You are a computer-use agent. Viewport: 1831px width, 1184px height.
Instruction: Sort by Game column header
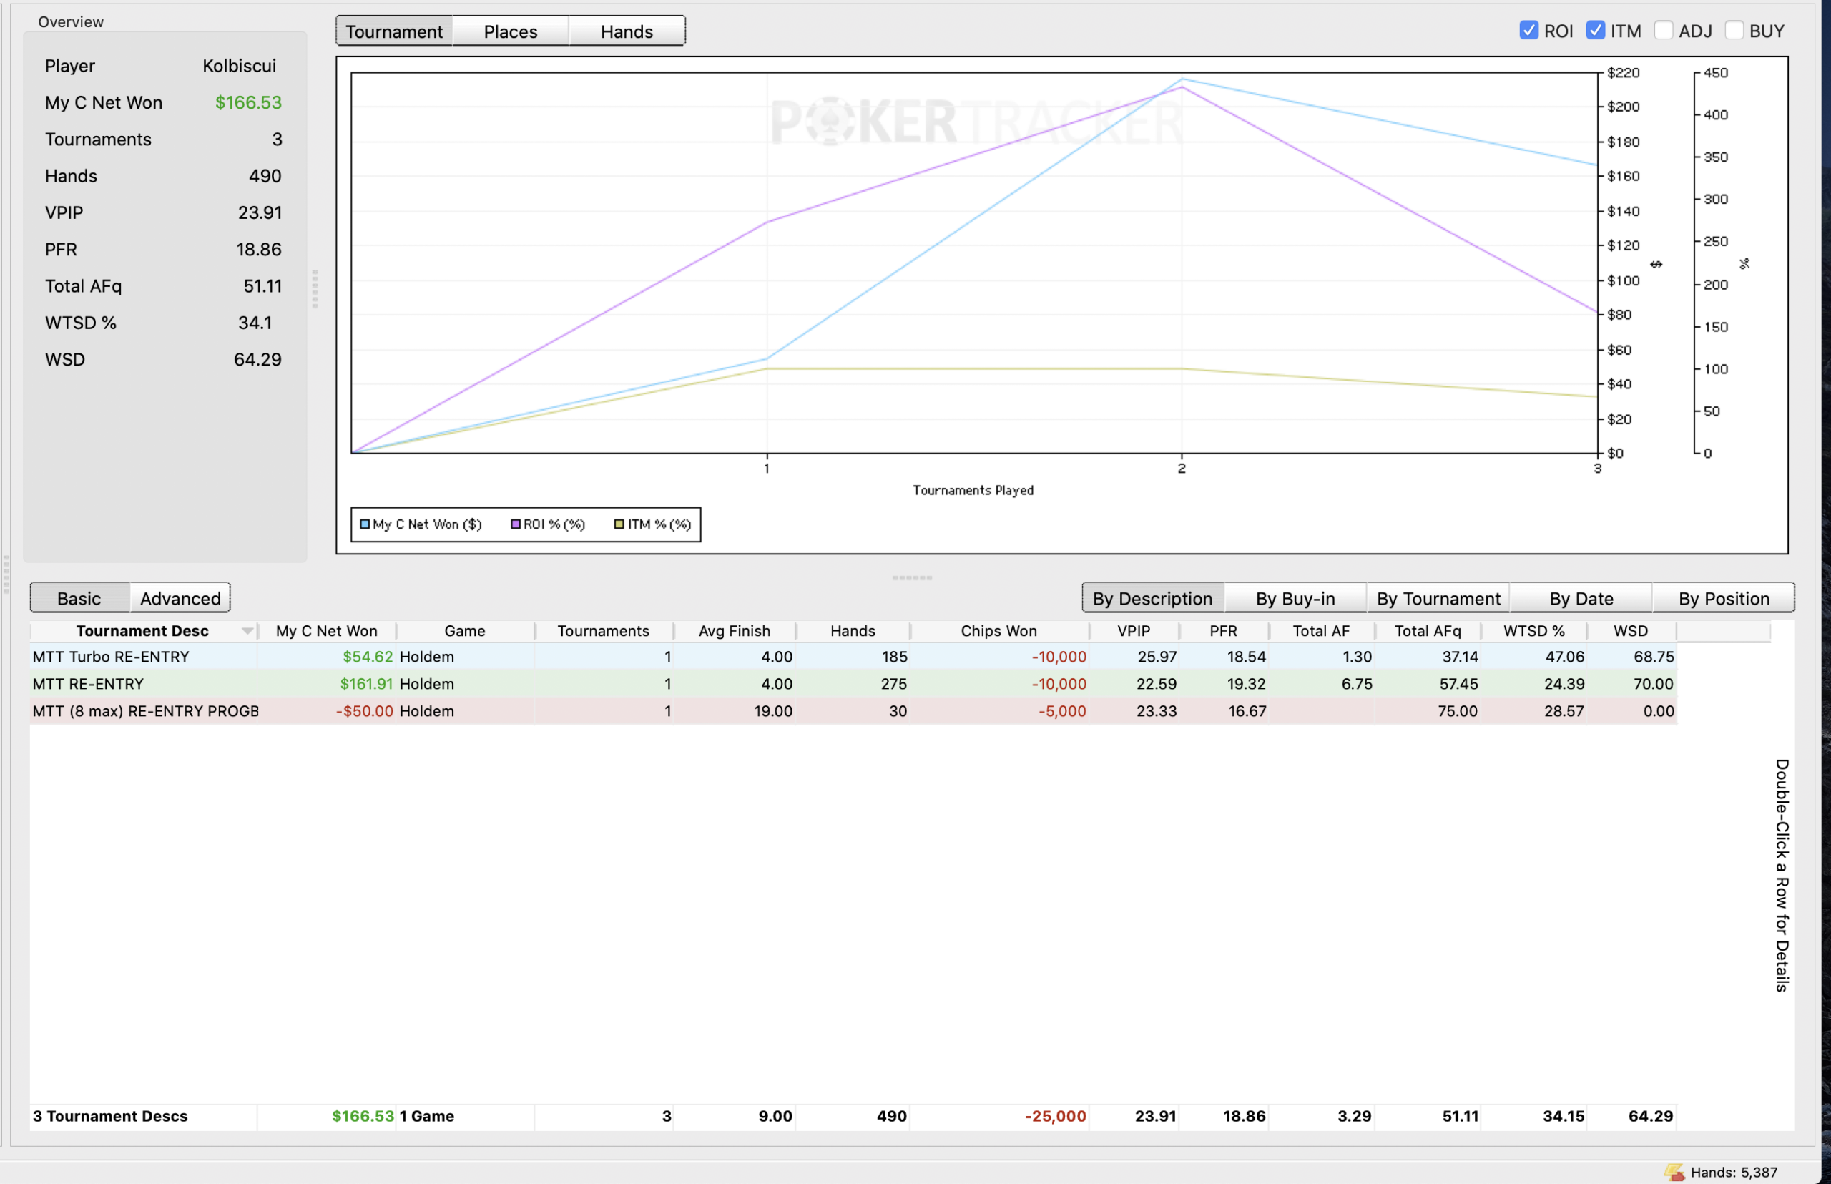[465, 631]
